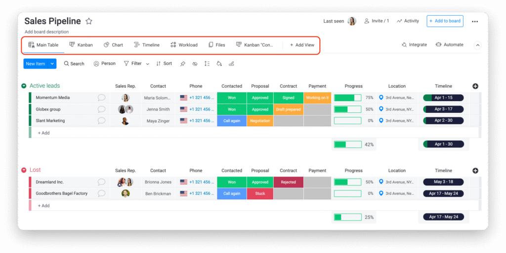Toggle hidden columns with the eye icon
Screen dimensions: 506x253
195,64
